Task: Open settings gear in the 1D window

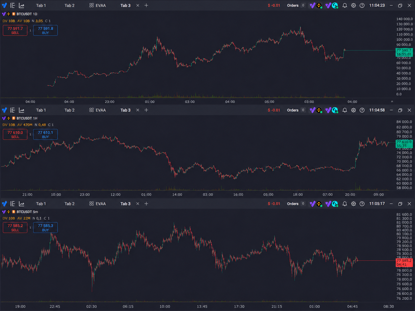Action: click(353, 5)
